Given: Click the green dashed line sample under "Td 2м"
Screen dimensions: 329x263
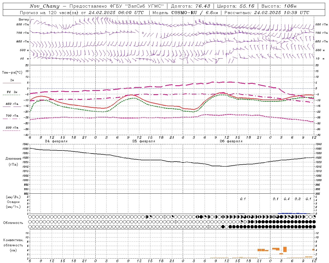Looking at the screenshot, I should click(x=11, y=95).
